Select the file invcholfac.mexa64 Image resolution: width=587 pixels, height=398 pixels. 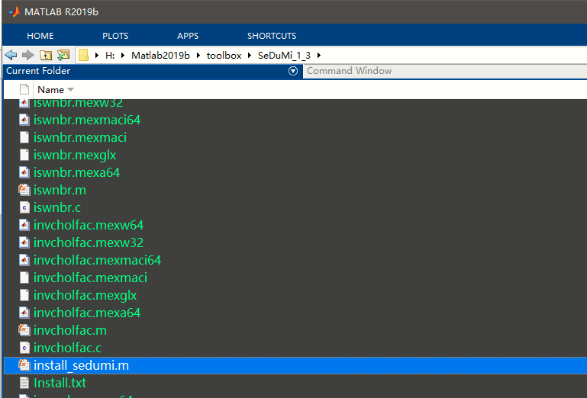87,313
